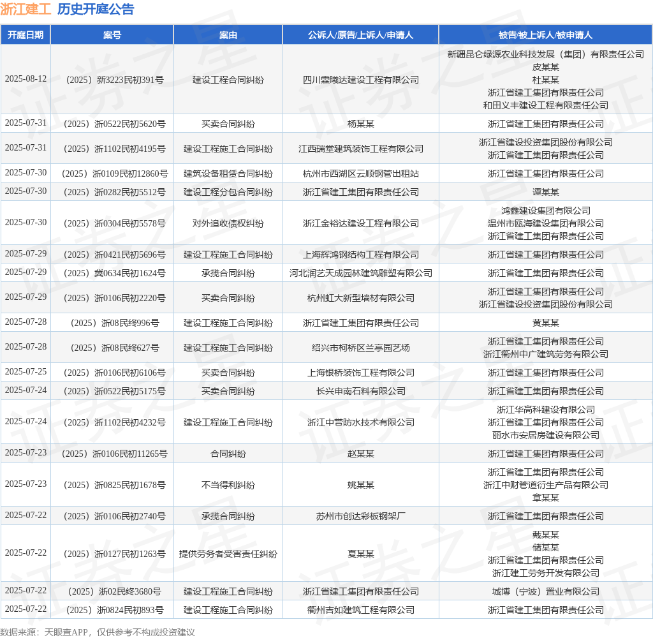
Task: Click the 历史开庭公告 heading
Action: coord(96,9)
